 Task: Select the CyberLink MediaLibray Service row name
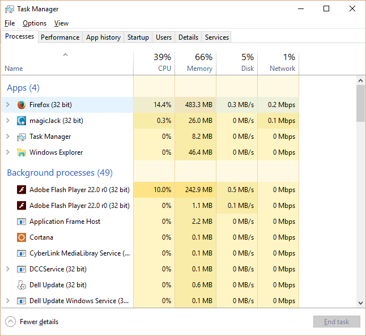(x=79, y=253)
